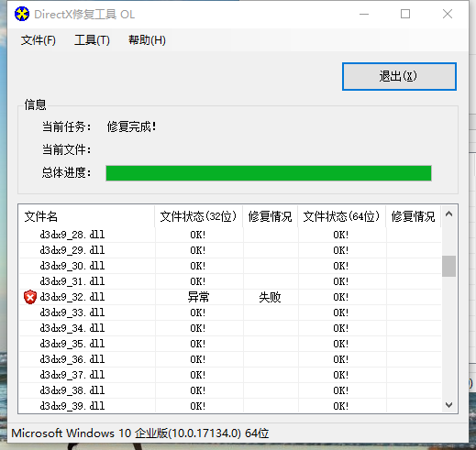Open the 文件(F) menu

pos(39,40)
